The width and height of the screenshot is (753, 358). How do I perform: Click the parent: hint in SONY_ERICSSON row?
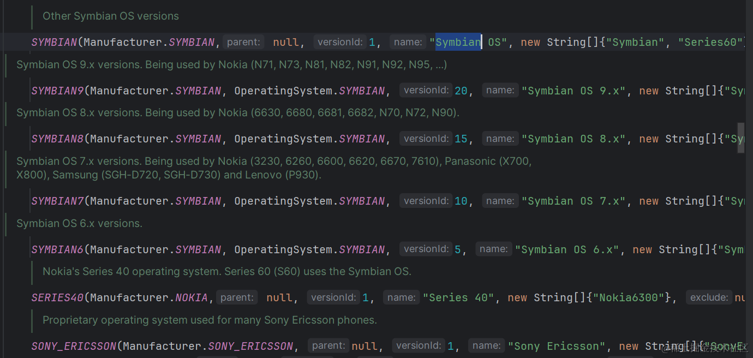click(328, 346)
